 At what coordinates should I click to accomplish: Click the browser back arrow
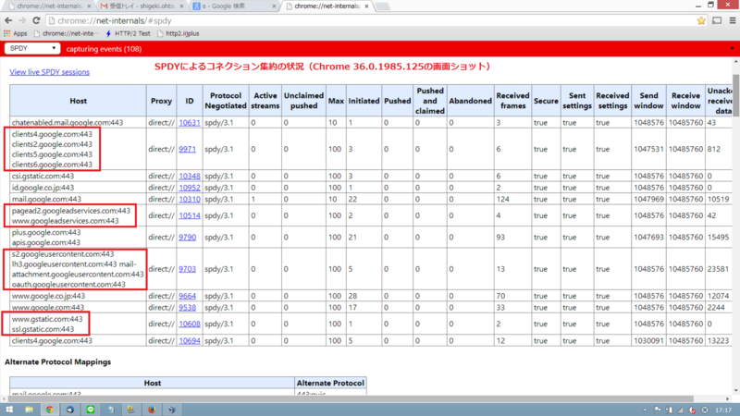click(x=8, y=20)
